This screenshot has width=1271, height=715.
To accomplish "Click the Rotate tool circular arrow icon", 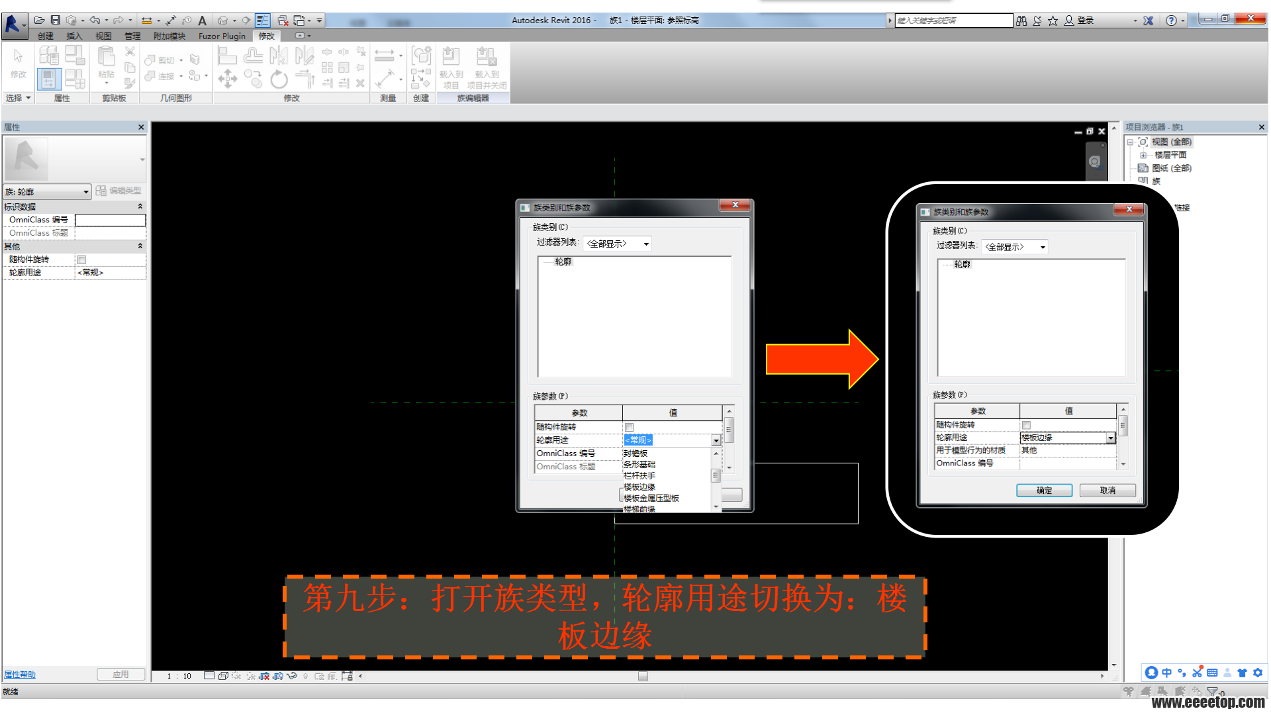I will (279, 79).
